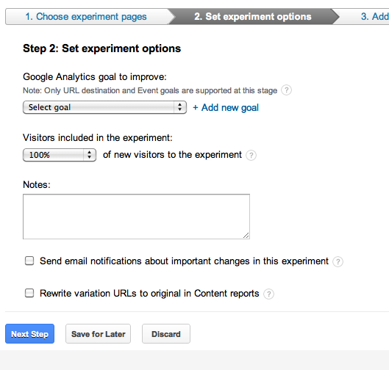Select Set experiment options step tab
This screenshot has width=389, height=370.
pos(252,17)
